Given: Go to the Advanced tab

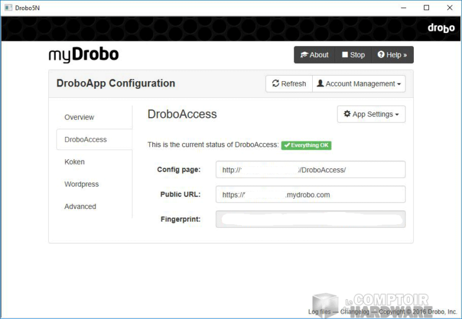Looking at the screenshot, I should 80,206.
